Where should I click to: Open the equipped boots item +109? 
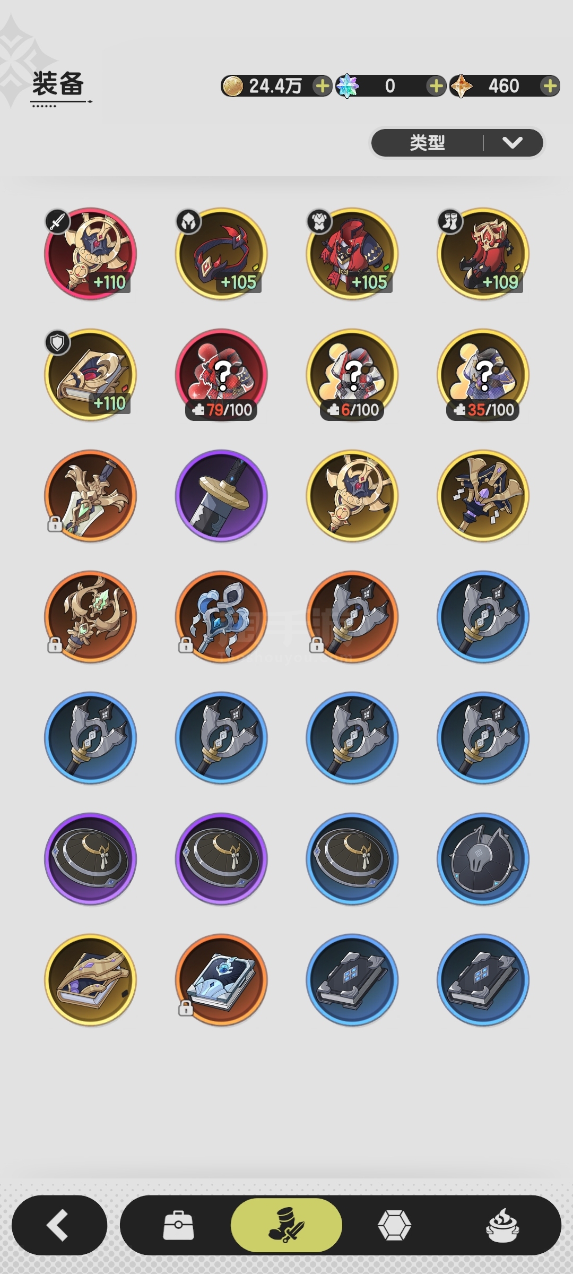click(483, 254)
